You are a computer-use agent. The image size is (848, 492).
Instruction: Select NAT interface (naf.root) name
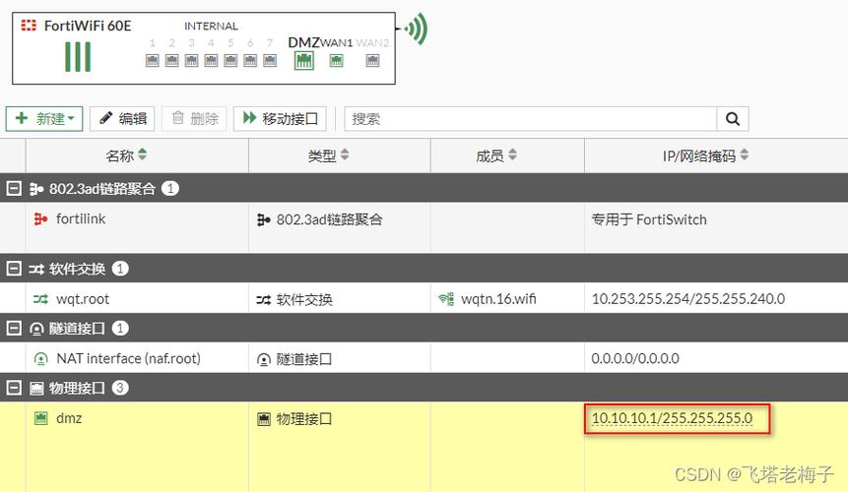tap(128, 358)
